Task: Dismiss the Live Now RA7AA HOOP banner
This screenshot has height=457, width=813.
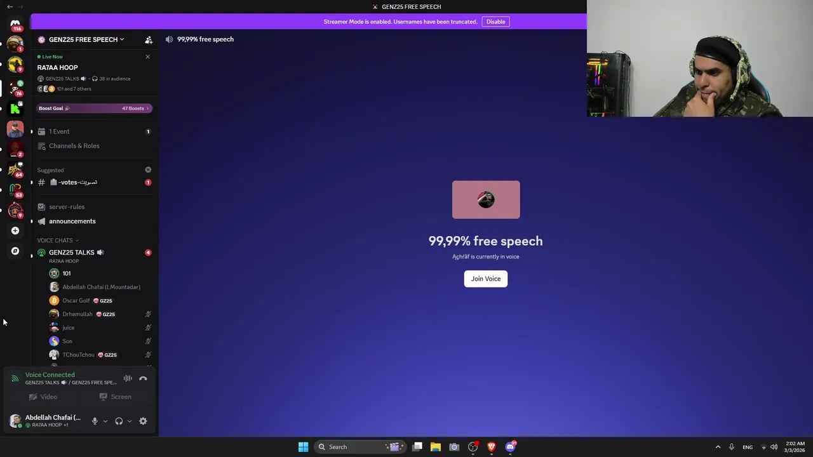Action: 147,56
